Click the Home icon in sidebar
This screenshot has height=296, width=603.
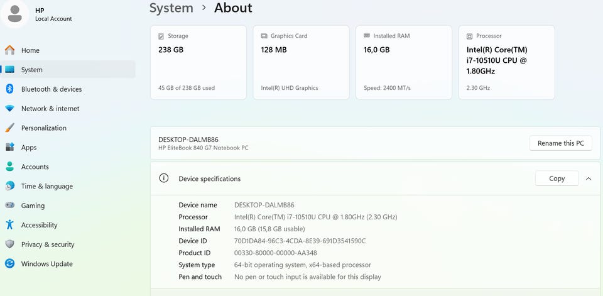coord(9,50)
